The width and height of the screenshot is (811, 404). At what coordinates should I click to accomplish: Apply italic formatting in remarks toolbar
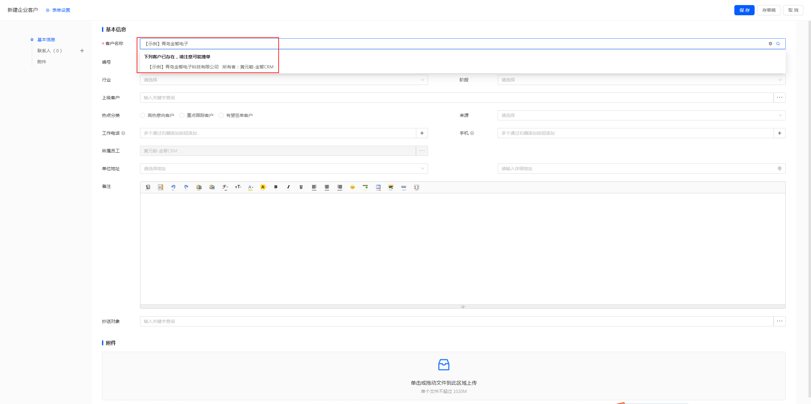tap(288, 187)
